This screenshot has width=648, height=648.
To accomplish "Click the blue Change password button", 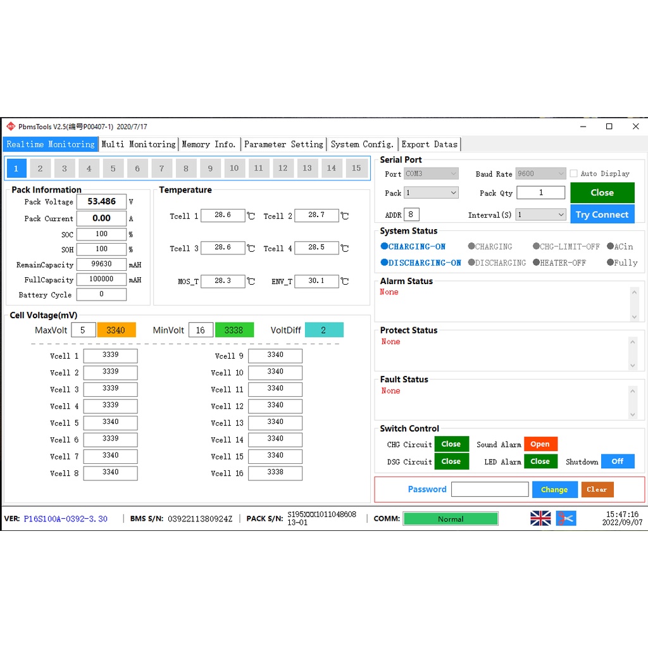I will click(x=554, y=489).
